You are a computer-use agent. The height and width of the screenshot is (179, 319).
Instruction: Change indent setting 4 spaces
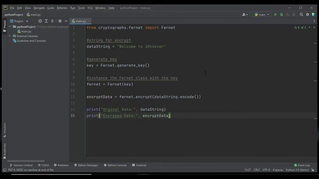pos(278,170)
